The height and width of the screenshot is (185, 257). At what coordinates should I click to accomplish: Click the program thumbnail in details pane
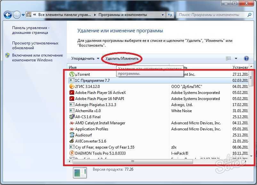pos(80,173)
